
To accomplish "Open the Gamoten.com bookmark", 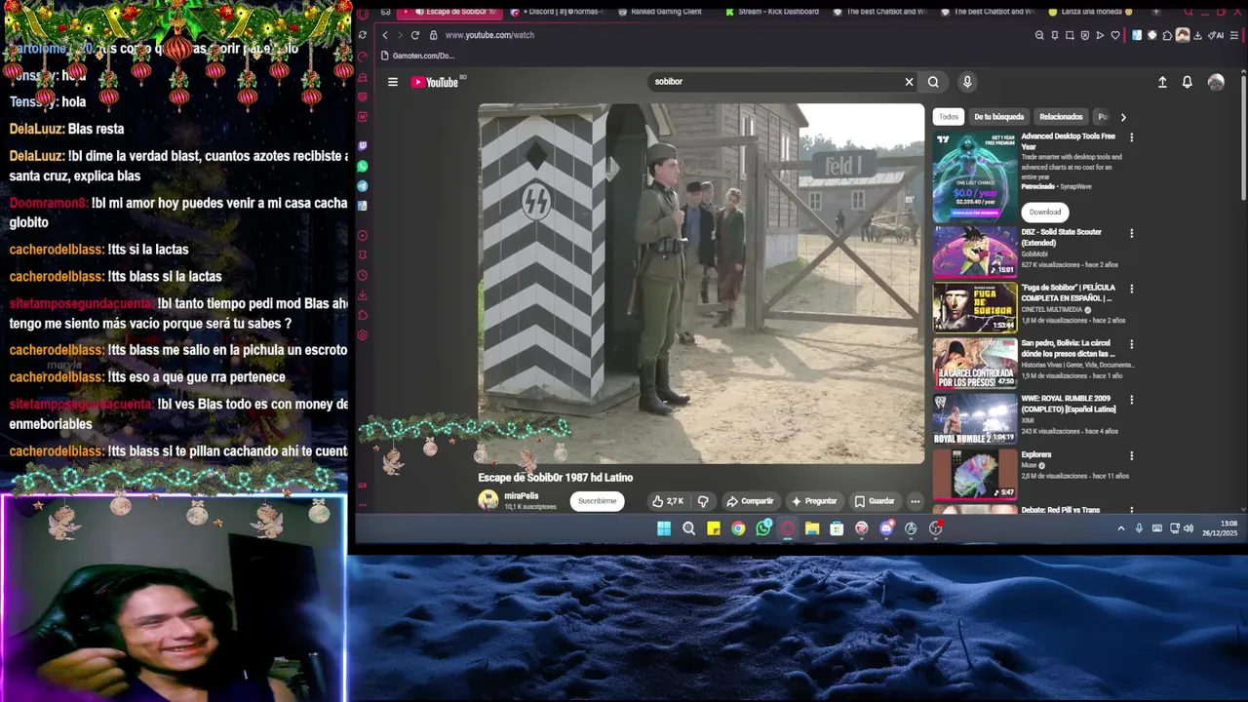I will (419, 56).
